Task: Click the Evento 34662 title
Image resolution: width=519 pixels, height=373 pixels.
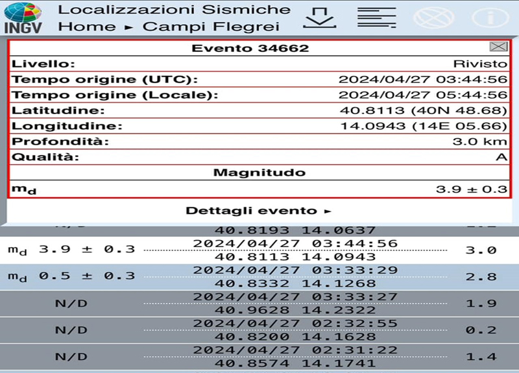Action: pos(250,48)
